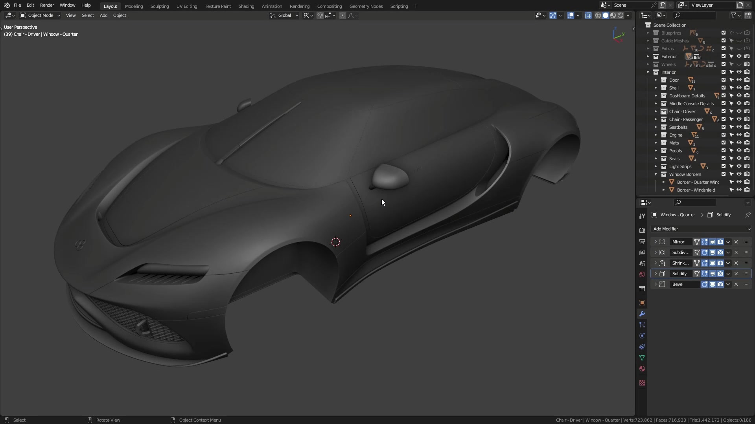Viewport: 755px width, 424px height.
Task: Switch to the Modeling workspace tab
Action: [x=134, y=6]
